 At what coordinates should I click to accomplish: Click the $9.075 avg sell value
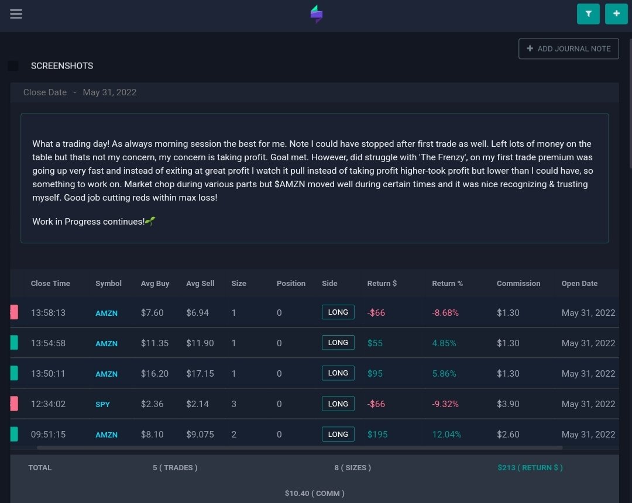pos(200,435)
